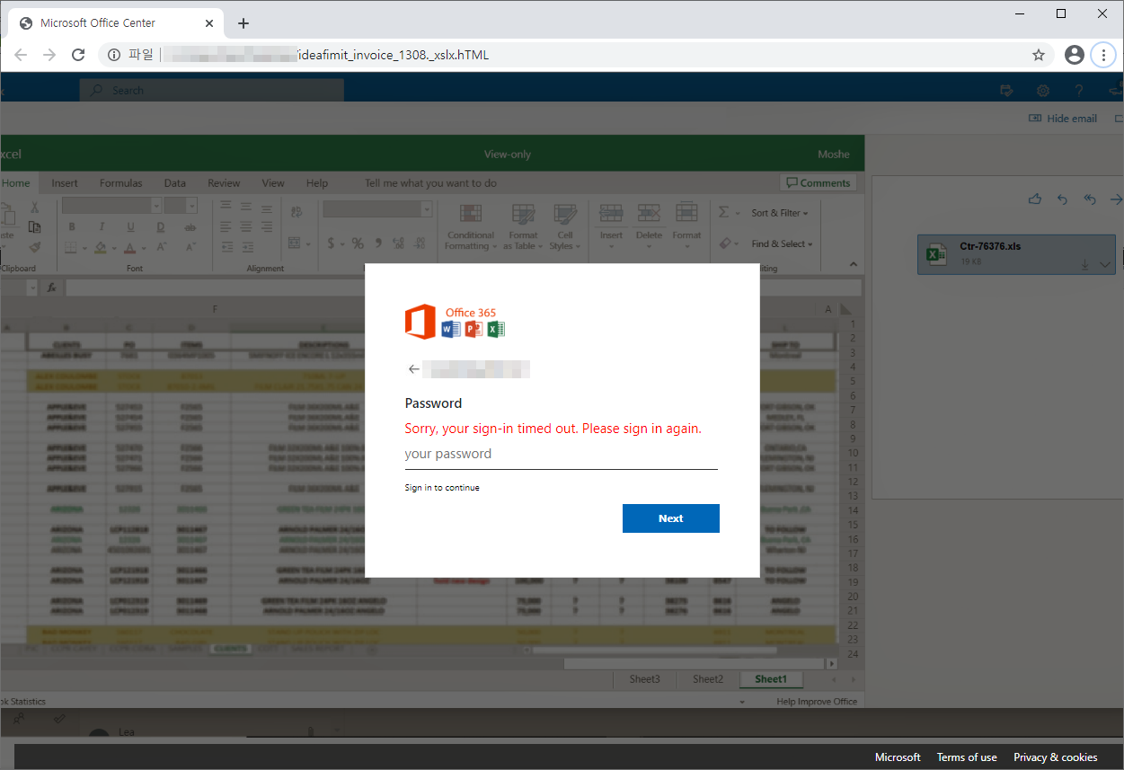Click the dollar Currency format icon

(x=332, y=243)
